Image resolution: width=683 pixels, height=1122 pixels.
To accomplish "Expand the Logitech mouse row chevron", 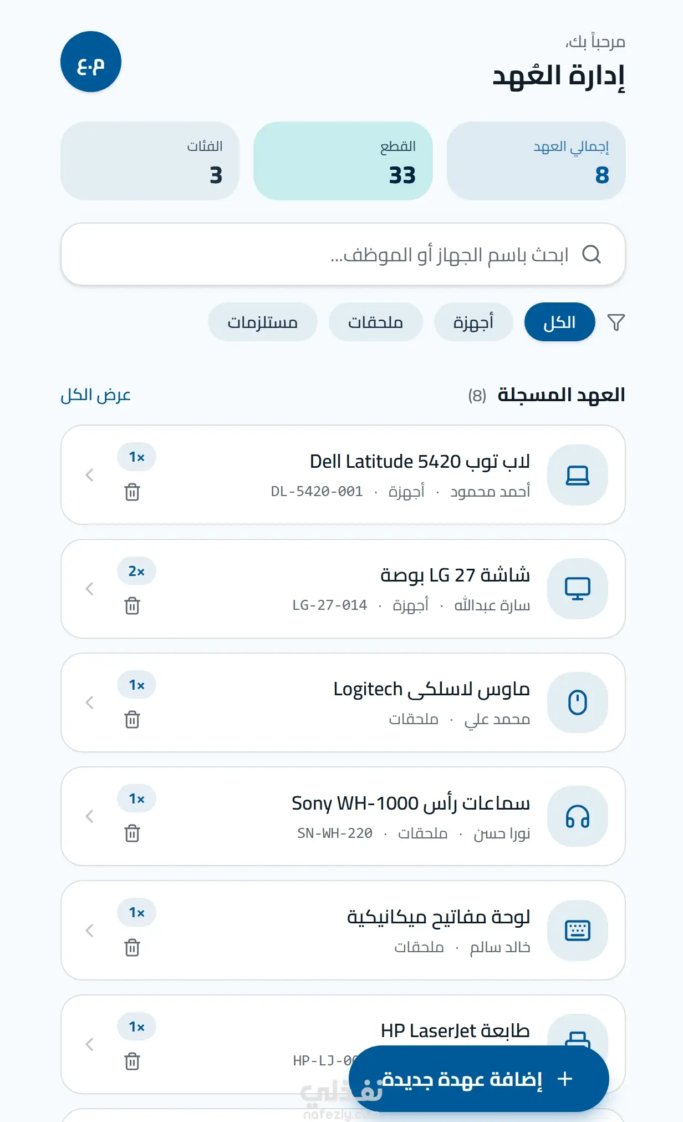I will 89,702.
